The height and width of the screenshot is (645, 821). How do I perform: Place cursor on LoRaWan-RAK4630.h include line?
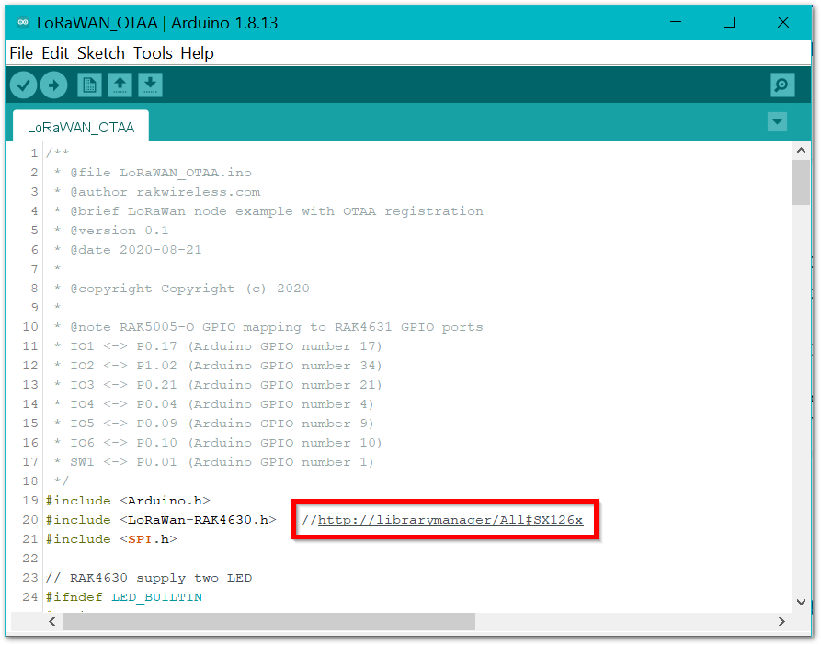pyautogui.click(x=198, y=520)
